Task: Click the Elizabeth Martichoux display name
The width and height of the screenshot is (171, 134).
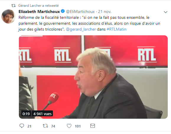Action: 39,11
